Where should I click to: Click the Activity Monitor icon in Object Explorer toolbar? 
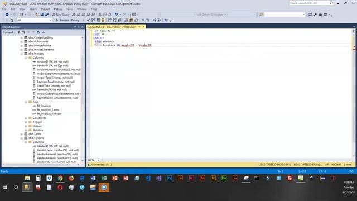point(44,32)
